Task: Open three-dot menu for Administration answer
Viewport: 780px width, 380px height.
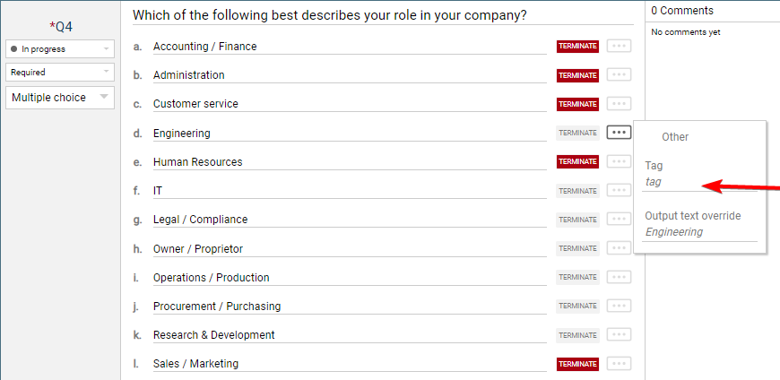Action: click(x=619, y=75)
